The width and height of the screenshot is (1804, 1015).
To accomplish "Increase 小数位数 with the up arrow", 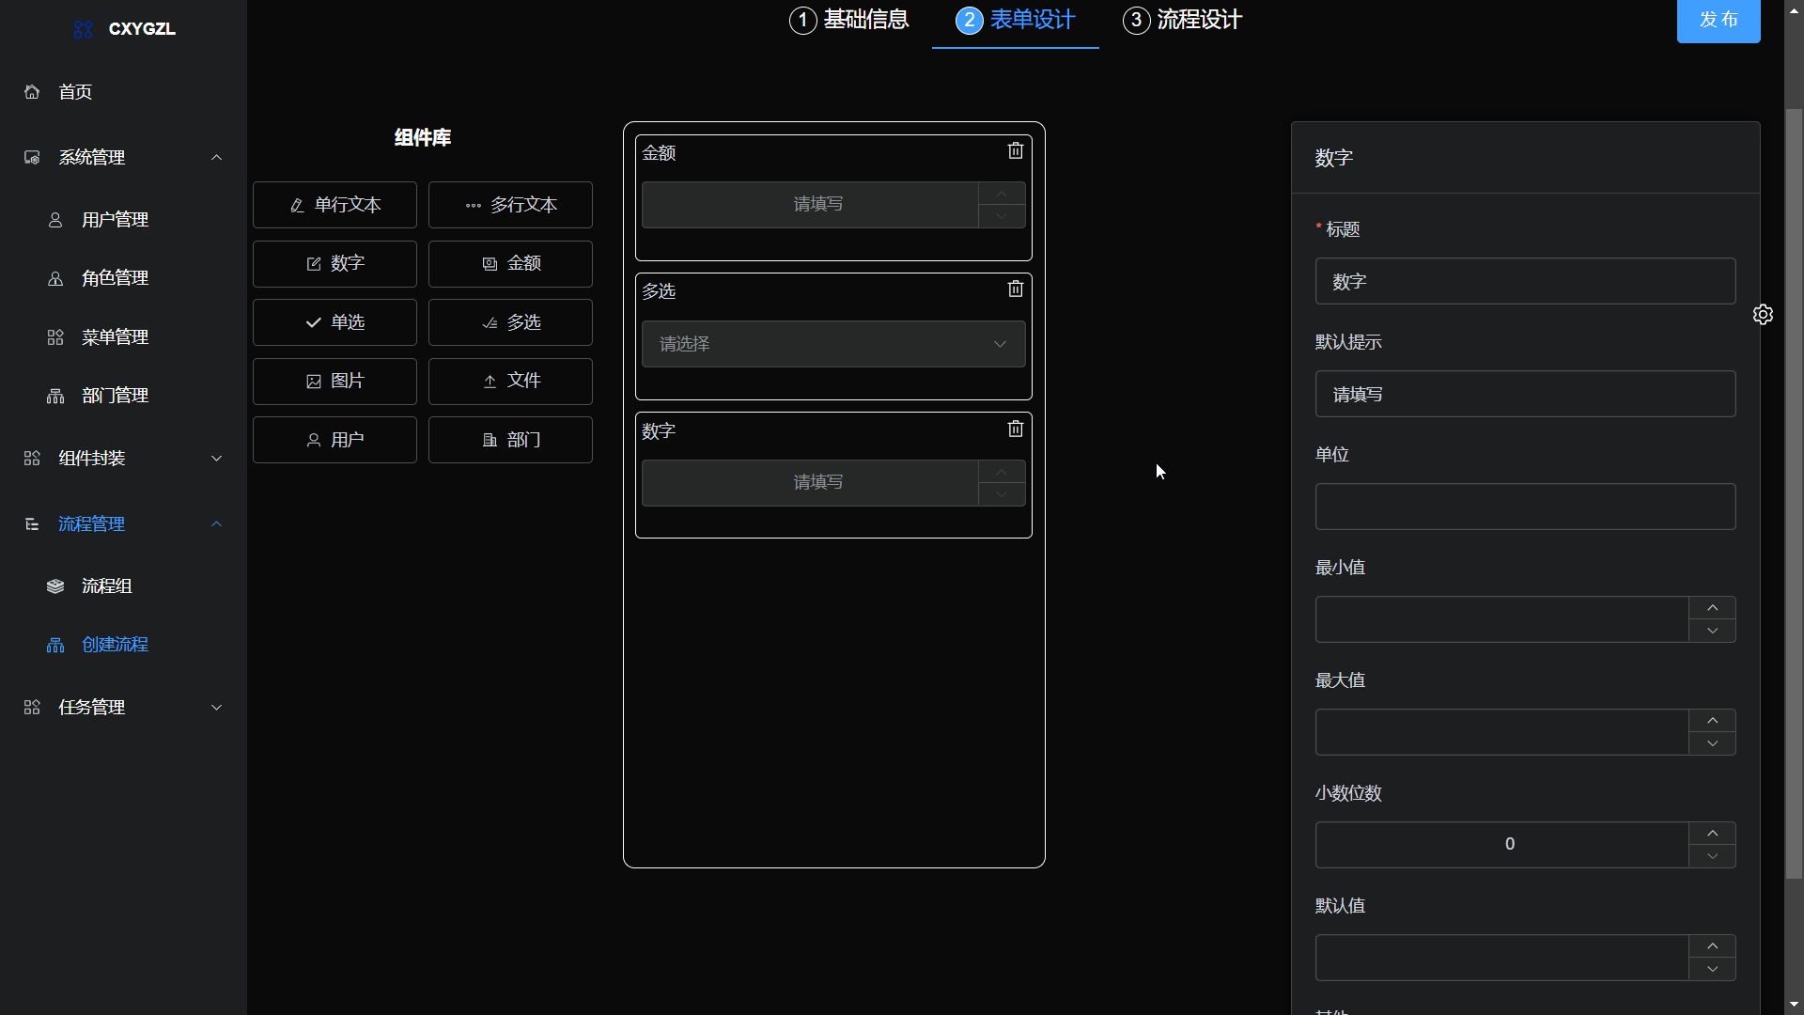I will point(1712,834).
